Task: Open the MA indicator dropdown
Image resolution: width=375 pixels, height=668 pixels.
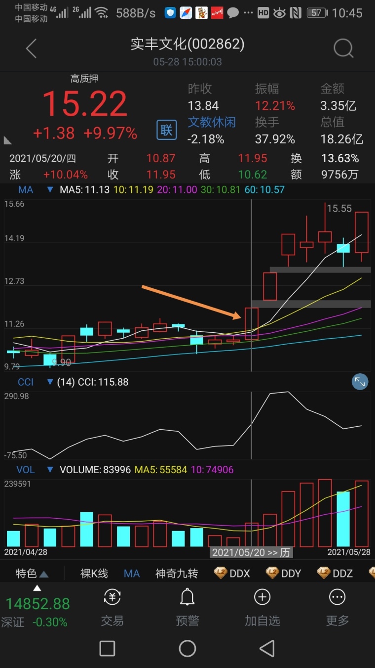Action: tap(49, 190)
